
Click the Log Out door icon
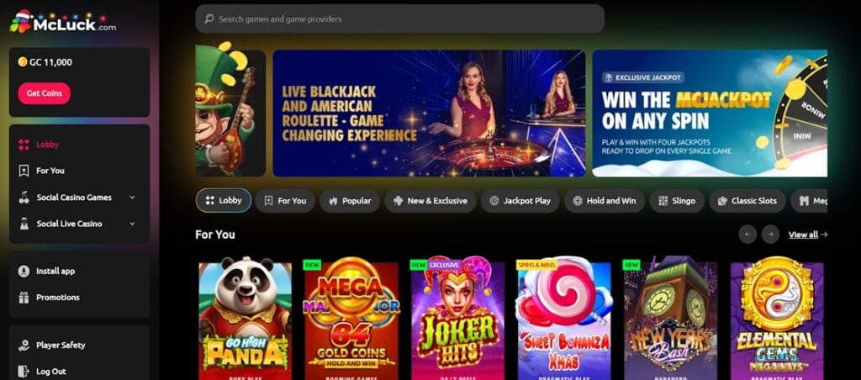pyautogui.click(x=24, y=372)
